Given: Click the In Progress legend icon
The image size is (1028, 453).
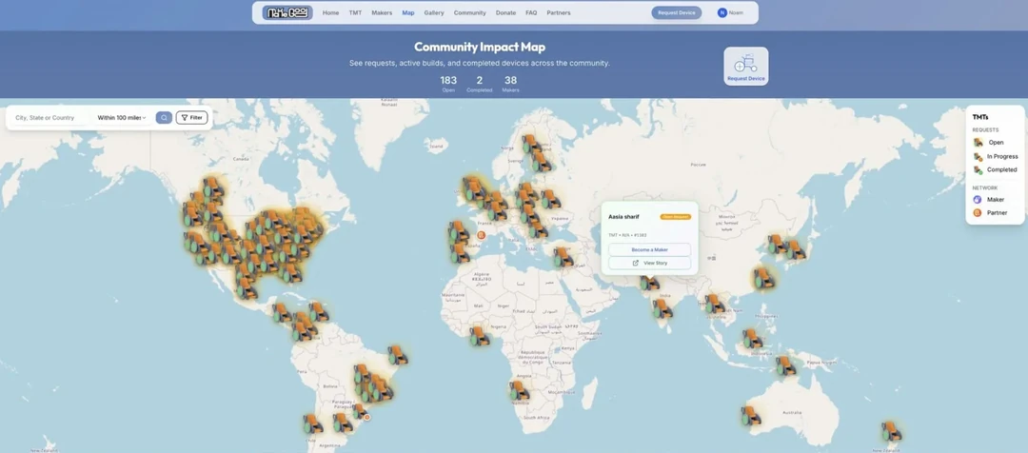Looking at the screenshot, I should coord(978,156).
